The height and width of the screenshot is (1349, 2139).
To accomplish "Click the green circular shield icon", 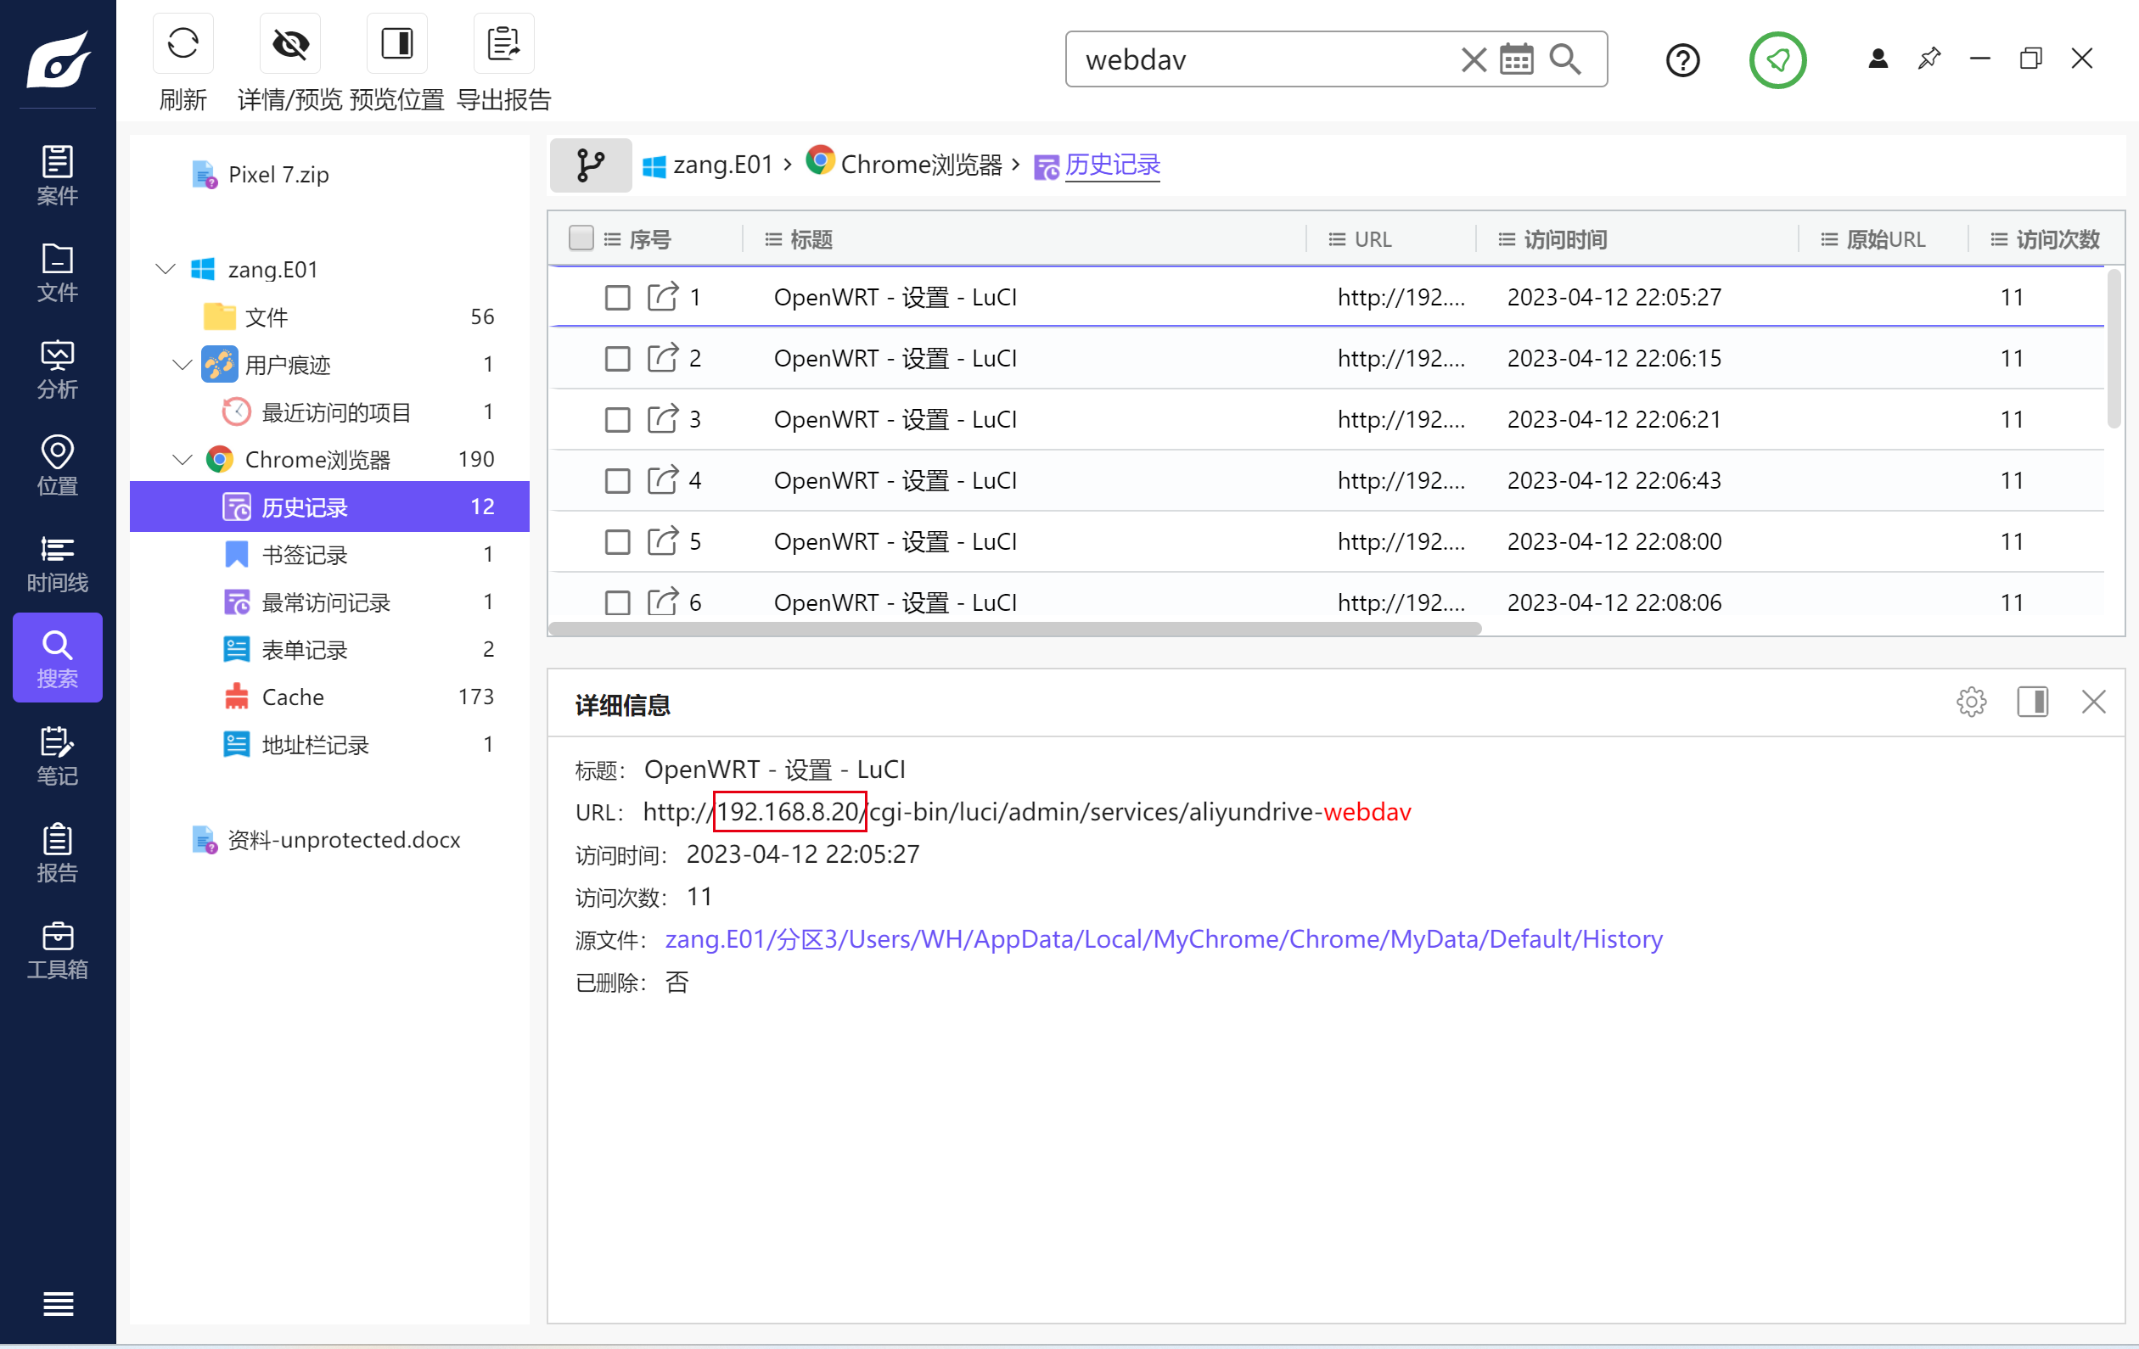I will coord(1777,60).
